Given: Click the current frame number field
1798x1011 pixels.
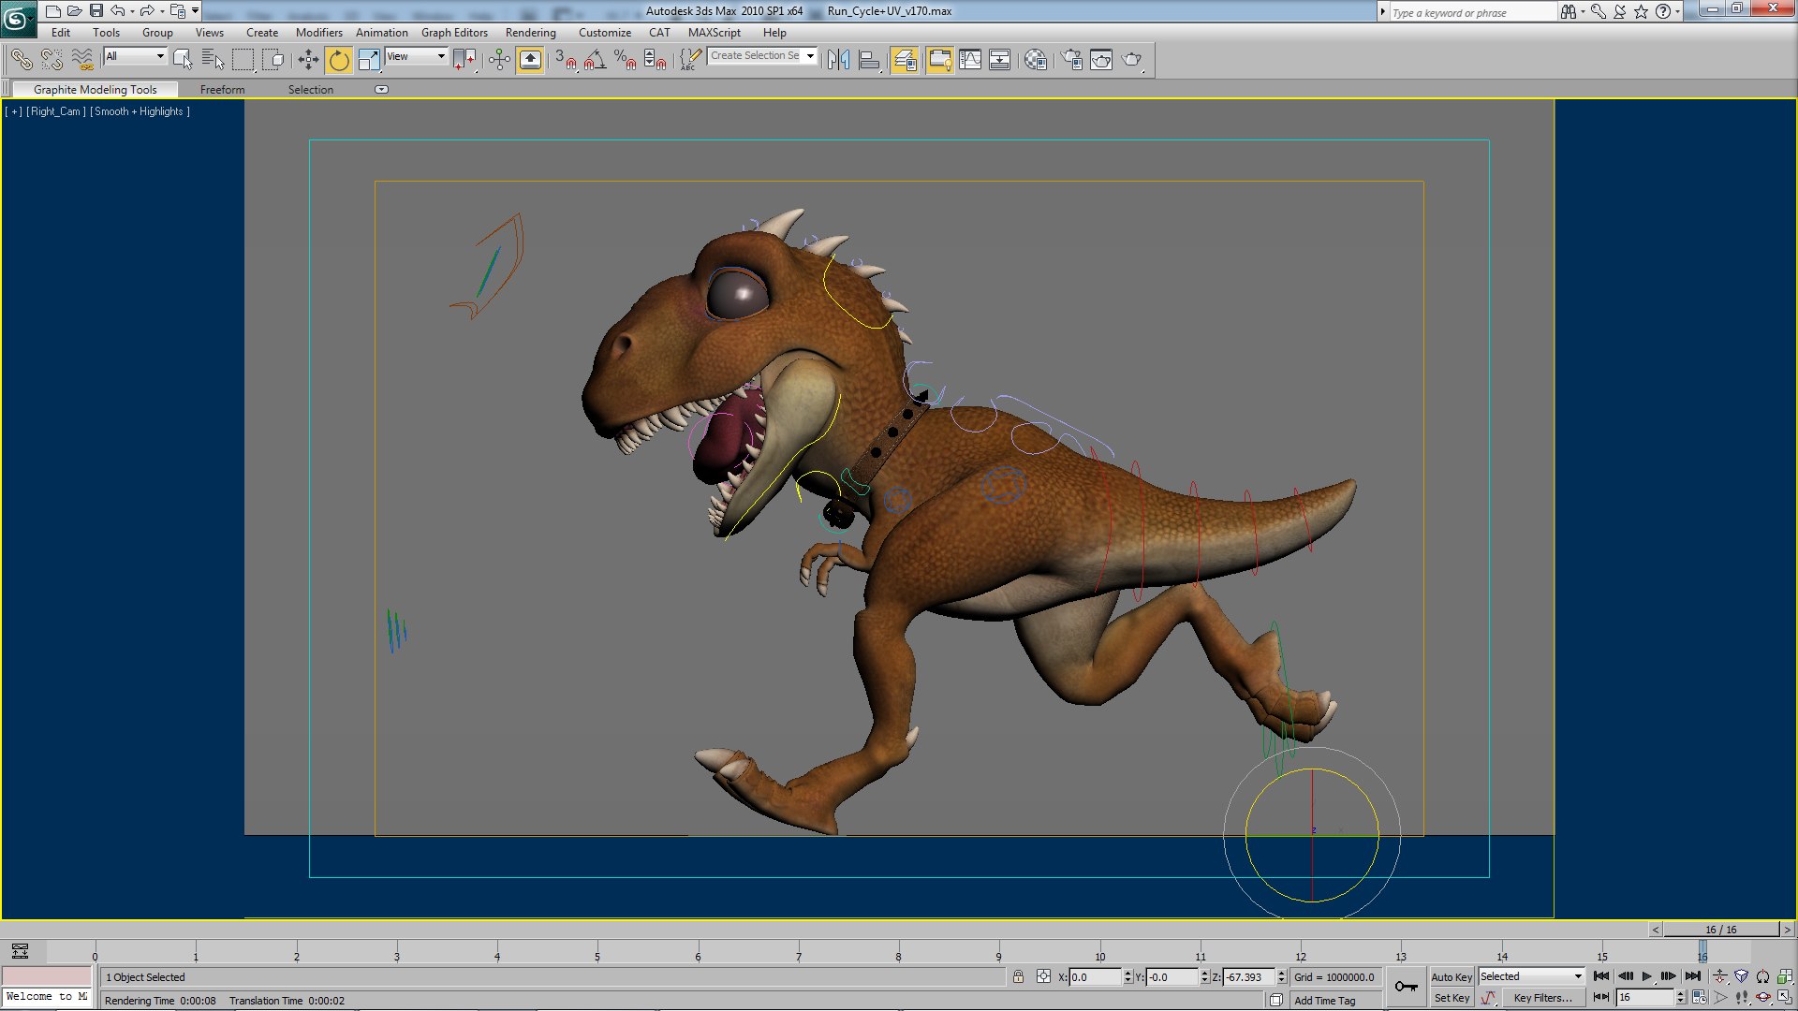Looking at the screenshot, I should 1645,998.
